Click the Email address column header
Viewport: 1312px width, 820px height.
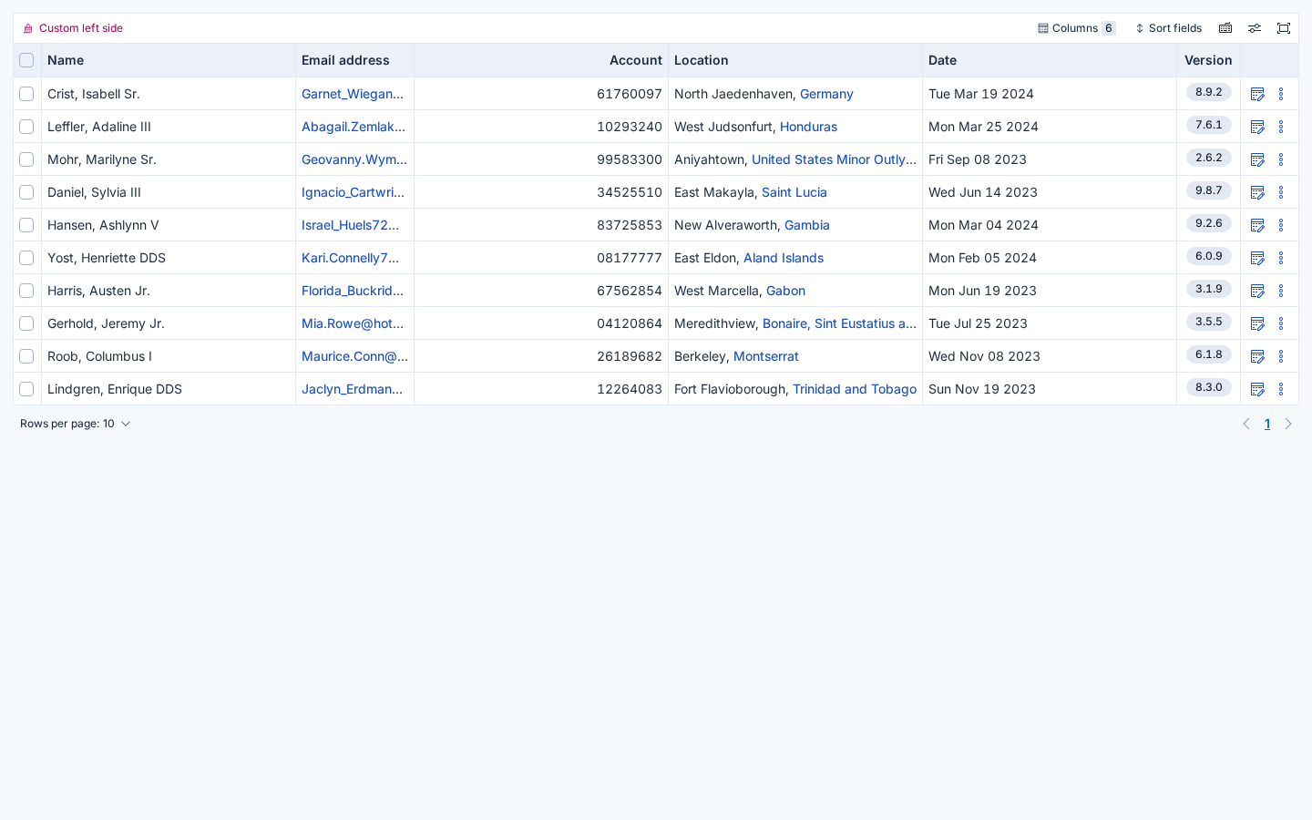tap(354, 60)
